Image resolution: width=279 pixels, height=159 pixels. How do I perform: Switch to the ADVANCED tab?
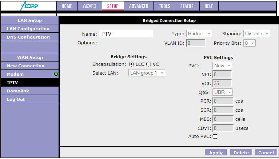pyautogui.click(x=139, y=6)
